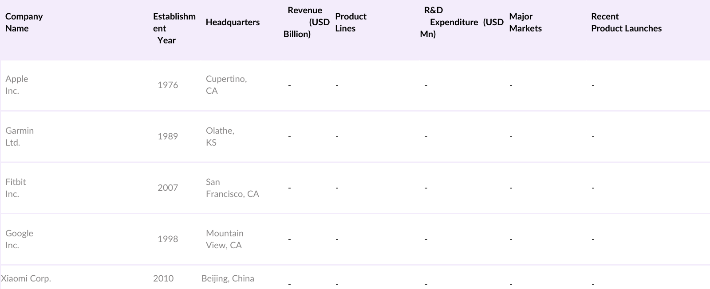Select the Xiaomi Corp. company cell
Screen dimensions: 710x289
26,279
